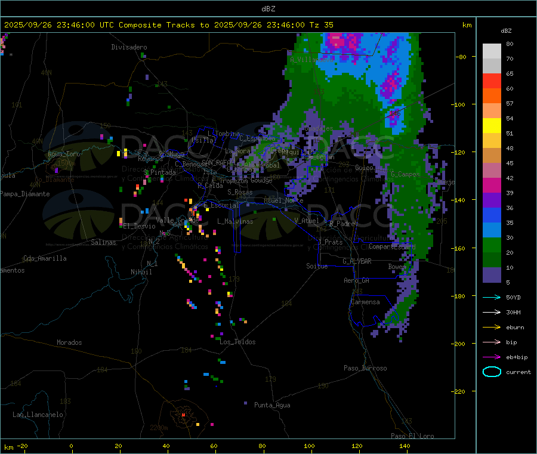Click the '-20' tick on bottom axis
Screen dimensions: 537x454
tap(22, 446)
